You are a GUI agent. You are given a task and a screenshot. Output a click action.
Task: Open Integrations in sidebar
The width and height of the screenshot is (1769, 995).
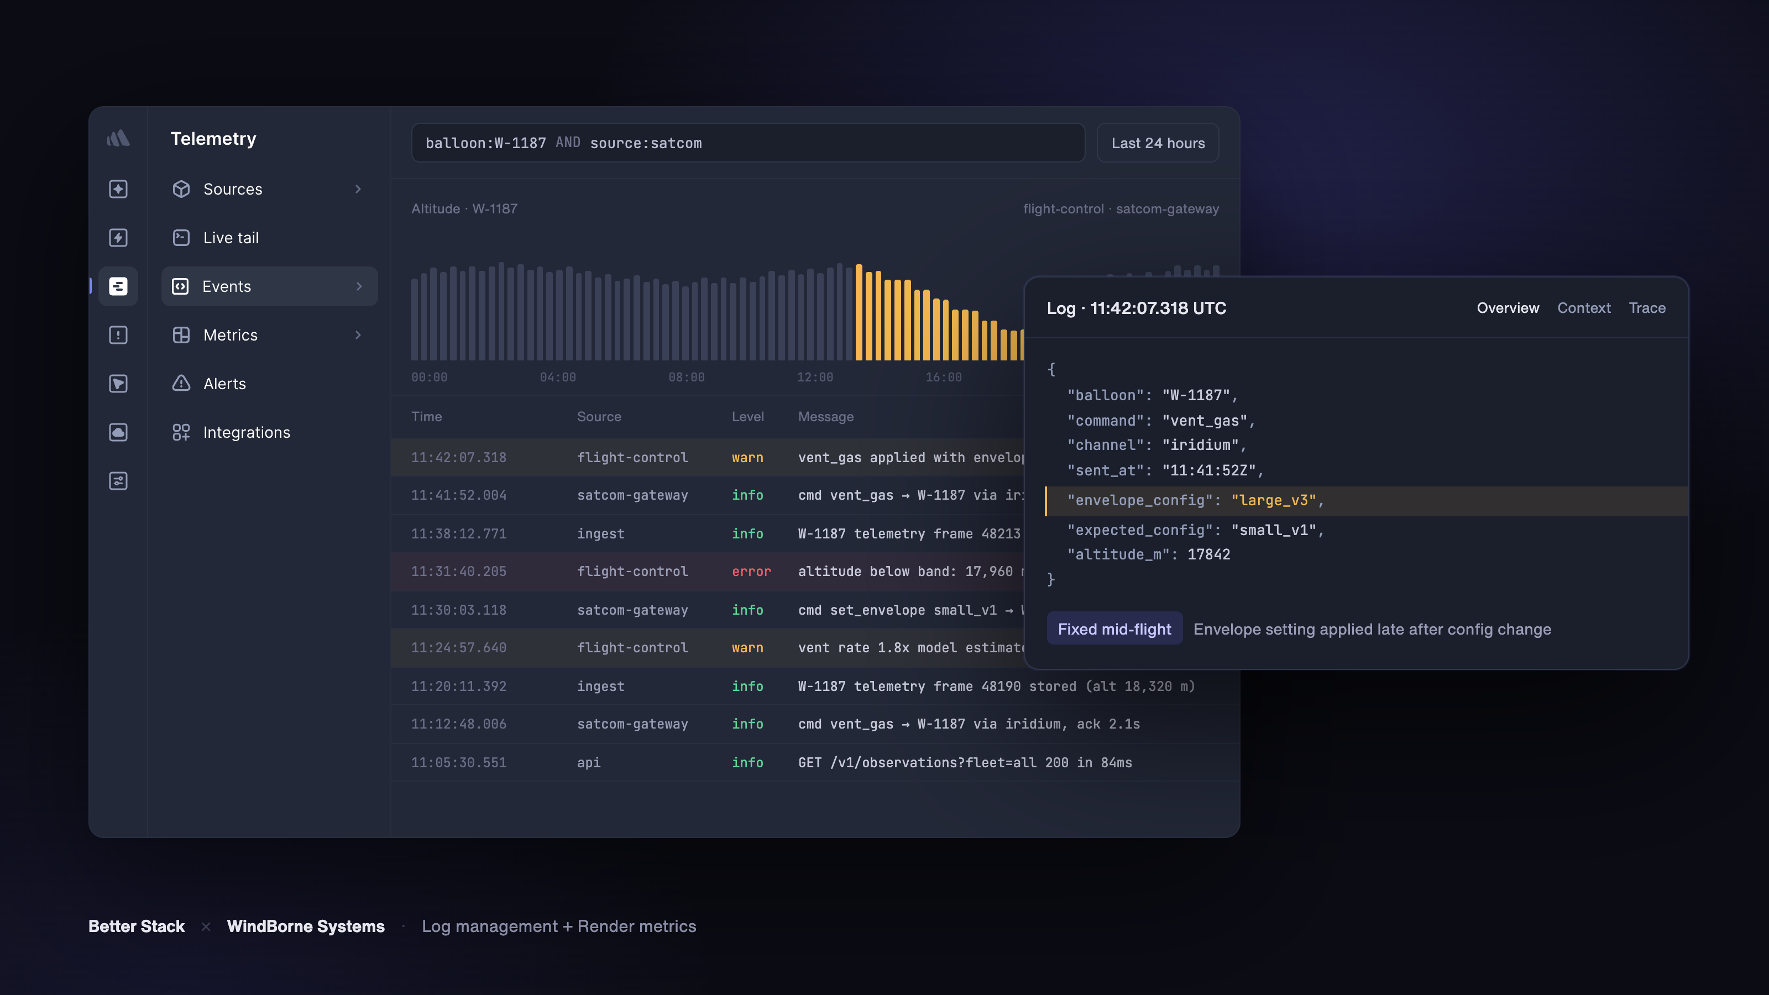[x=269, y=433]
